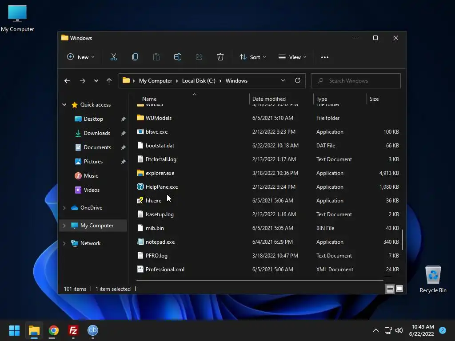Image resolution: width=455 pixels, height=341 pixels.
Task: Expand address bar previous locations dropdown
Action: tap(283, 81)
